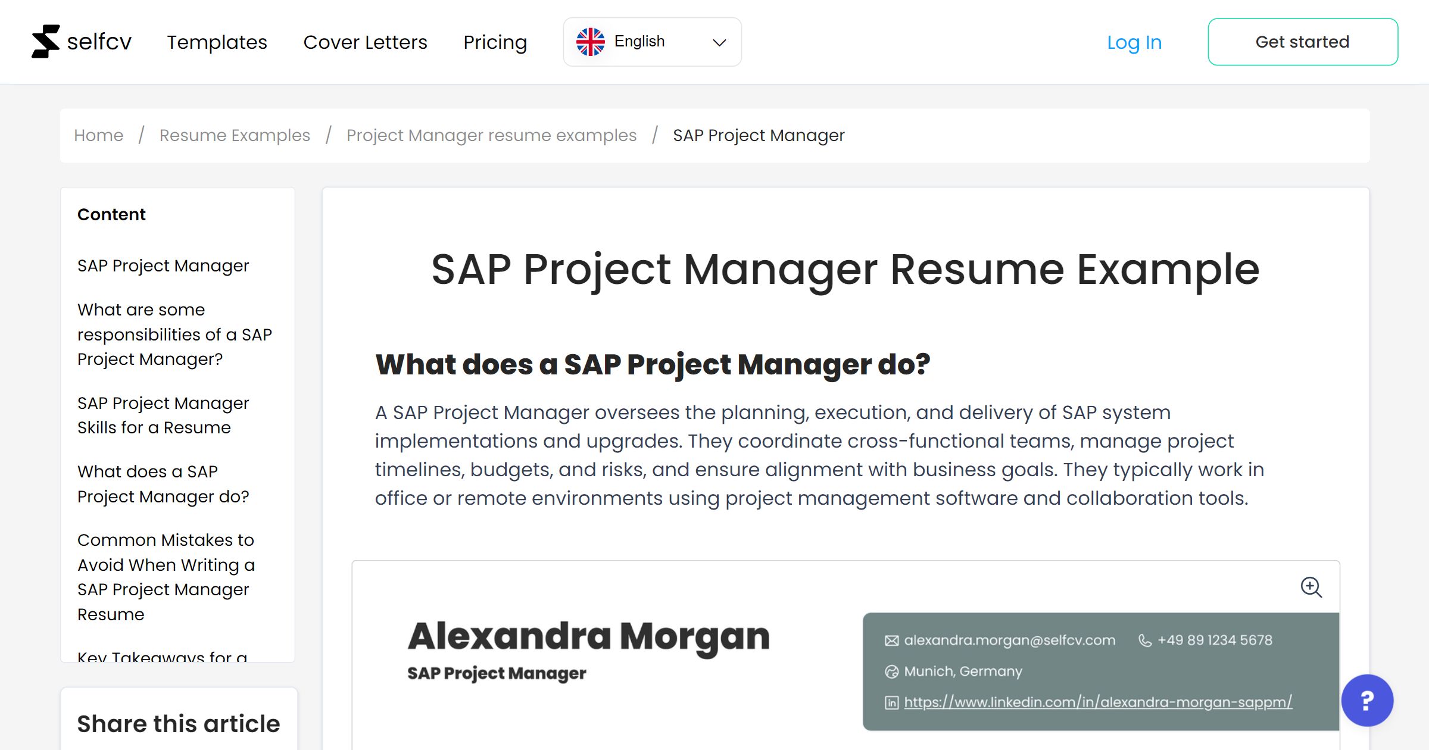Click the Log In button
Viewport: 1429px width, 750px height.
pos(1134,42)
